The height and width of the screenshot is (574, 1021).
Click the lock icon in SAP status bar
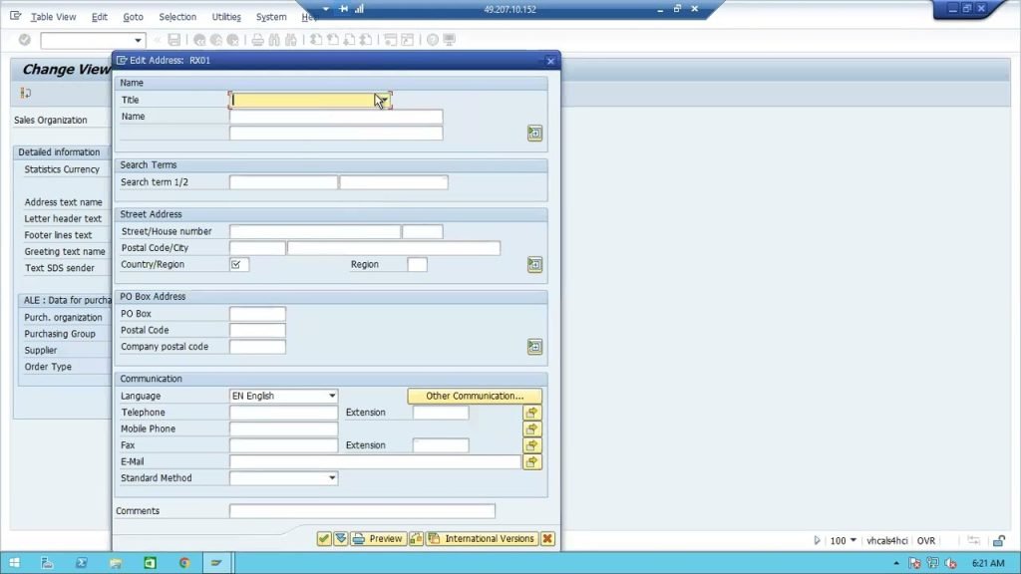[998, 541]
